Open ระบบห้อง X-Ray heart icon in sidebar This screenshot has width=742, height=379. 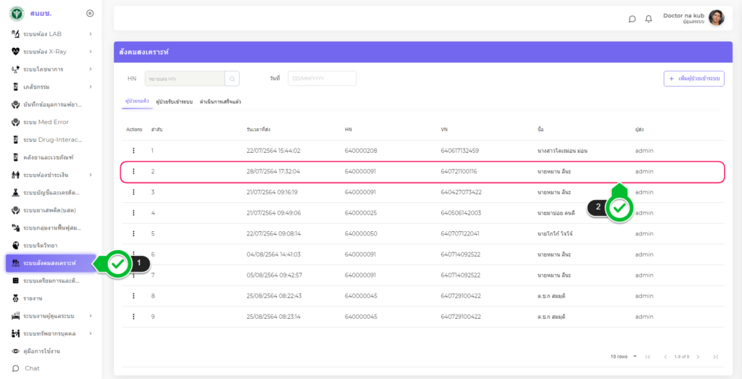[16, 51]
